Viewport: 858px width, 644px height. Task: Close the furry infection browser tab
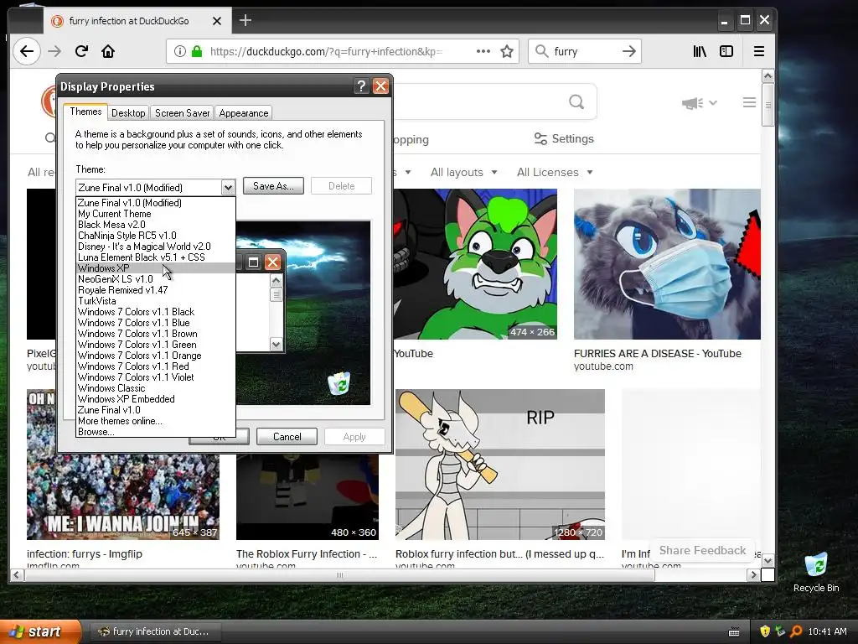217,21
